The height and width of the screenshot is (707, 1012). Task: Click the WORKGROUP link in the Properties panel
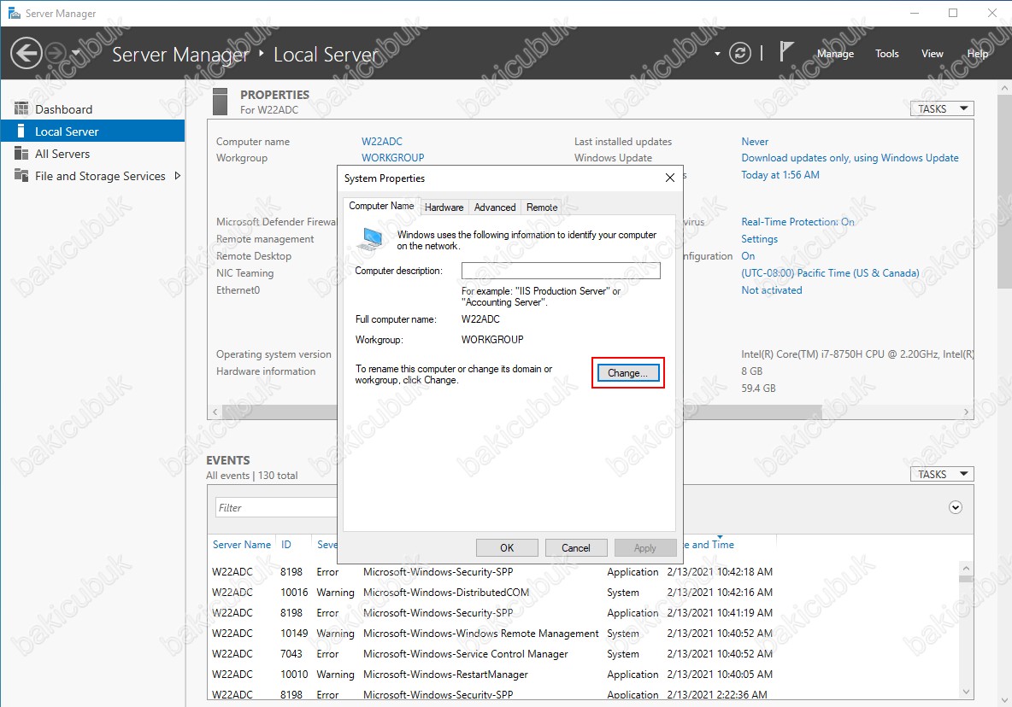coord(392,158)
